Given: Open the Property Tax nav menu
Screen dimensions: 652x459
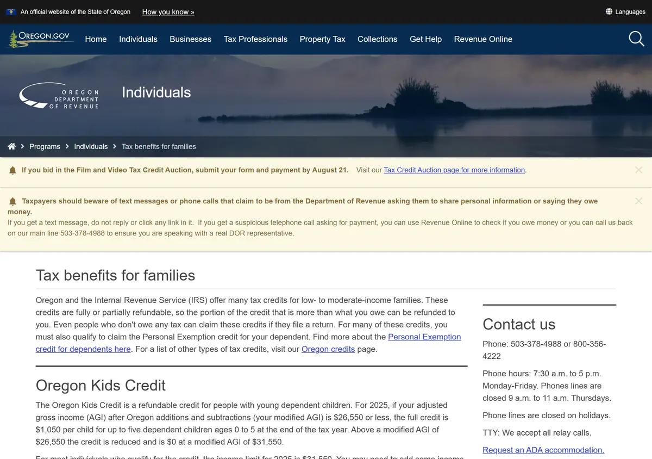Looking at the screenshot, I should pyautogui.click(x=322, y=39).
